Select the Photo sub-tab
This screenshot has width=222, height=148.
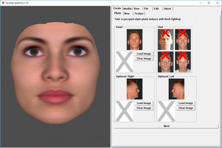118,13
